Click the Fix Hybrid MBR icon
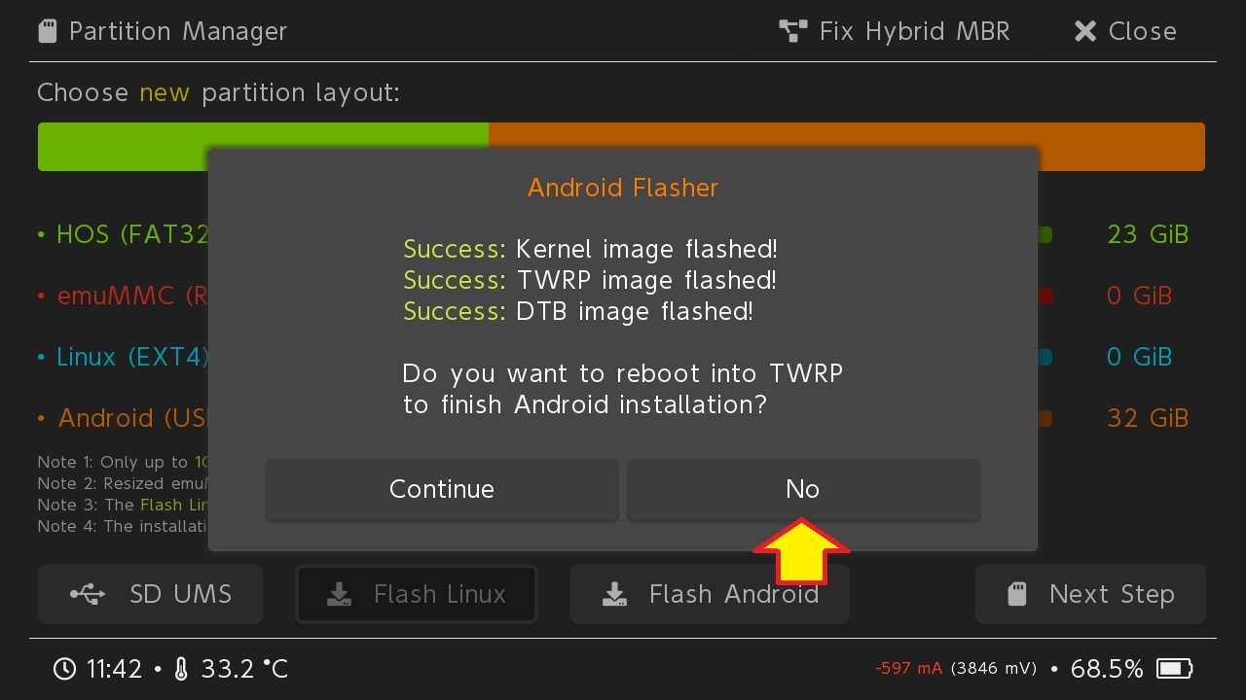This screenshot has height=700, width=1246. pyautogui.click(x=793, y=31)
